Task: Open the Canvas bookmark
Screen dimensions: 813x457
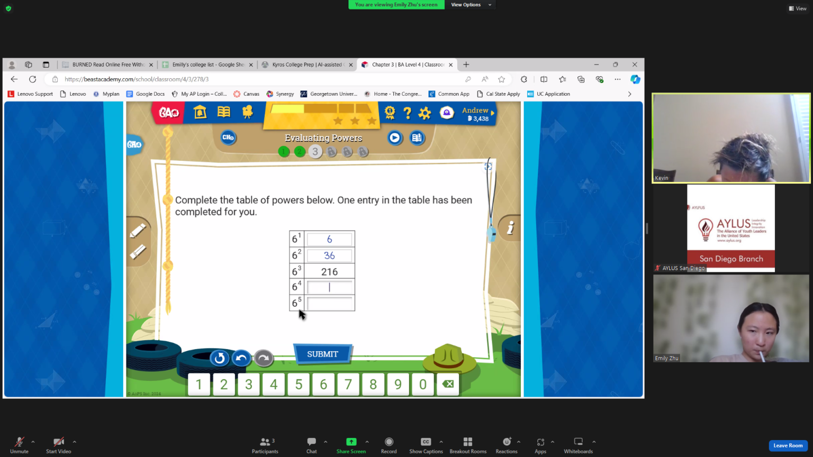Action: click(247, 94)
